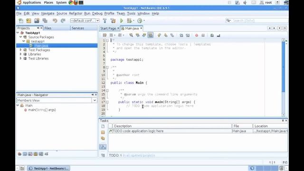Fold the comment block at line 1
Viewport: 304px width, 171px height.
click(107, 40)
